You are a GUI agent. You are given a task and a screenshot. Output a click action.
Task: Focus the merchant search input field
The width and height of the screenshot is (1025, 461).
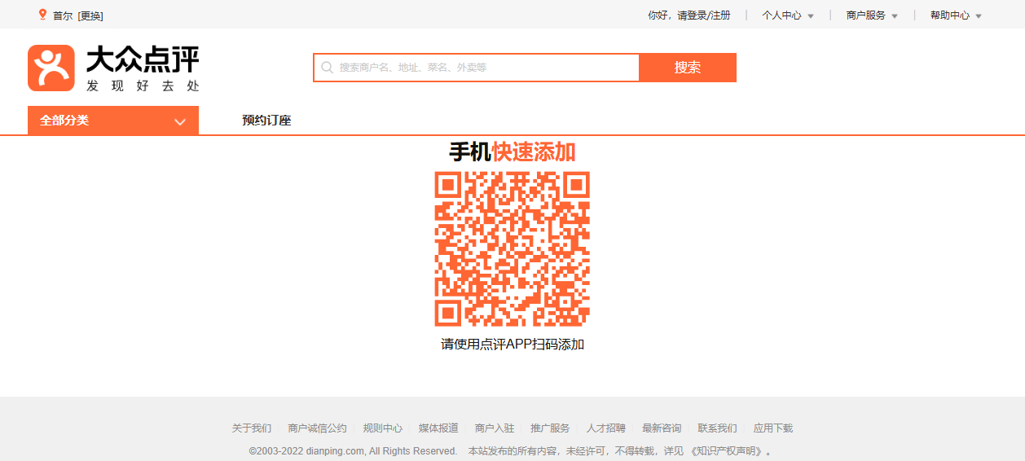click(x=477, y=68)
